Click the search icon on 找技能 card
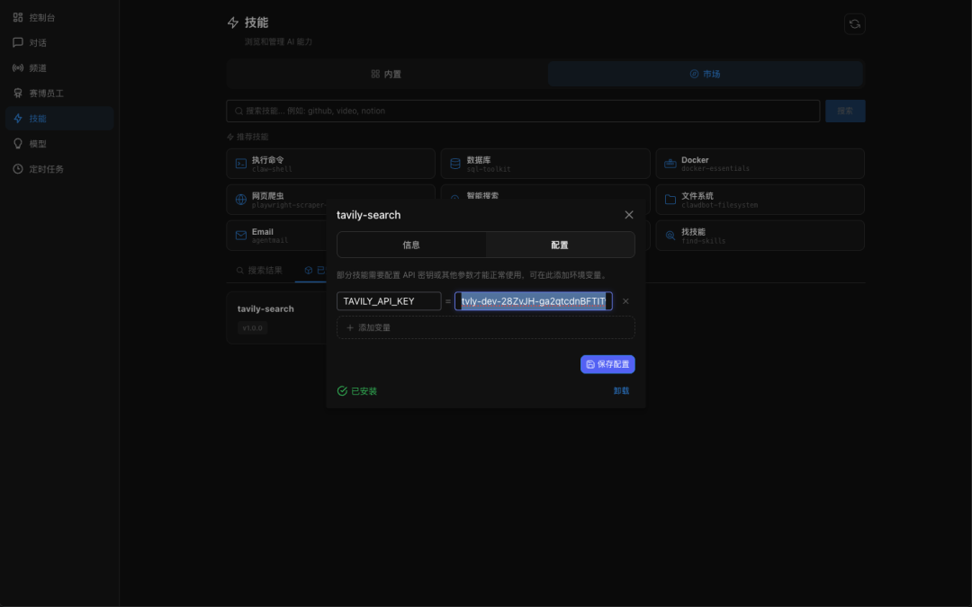Viewport: 972px width, 607px height. pyautogui.click(x=670, y=236)
